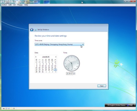
Task: Increase the time with up spinner arrow
Action: 74,73
